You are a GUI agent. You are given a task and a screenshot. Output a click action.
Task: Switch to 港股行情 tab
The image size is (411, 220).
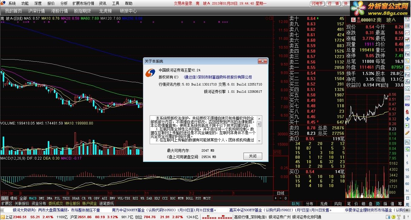coord(59,11)
